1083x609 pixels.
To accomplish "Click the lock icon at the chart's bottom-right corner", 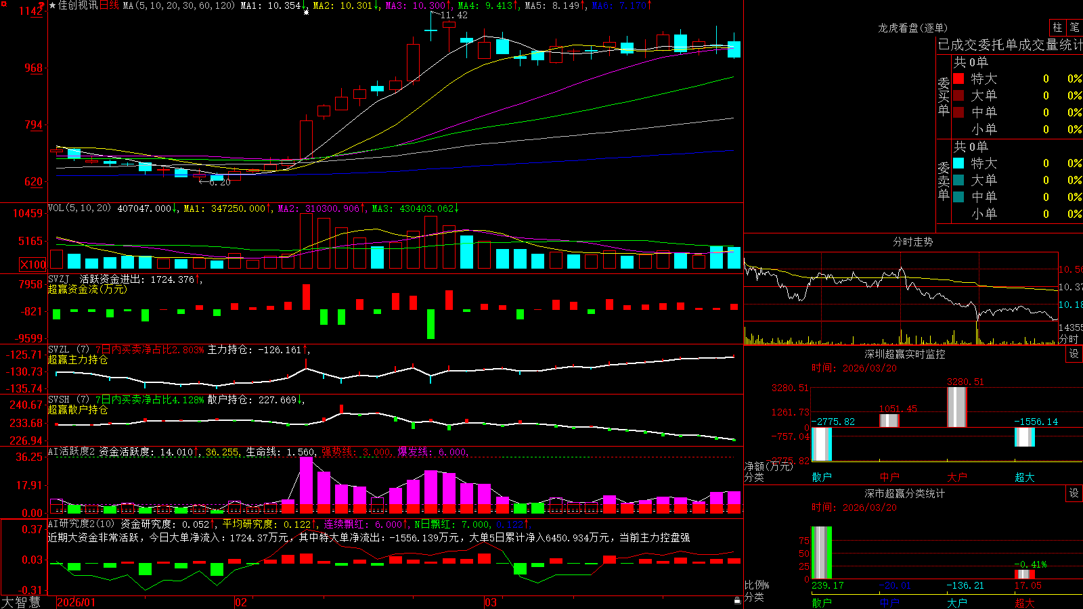I will (737, 601).
